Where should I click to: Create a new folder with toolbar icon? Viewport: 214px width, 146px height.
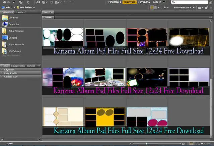(206, 8)
